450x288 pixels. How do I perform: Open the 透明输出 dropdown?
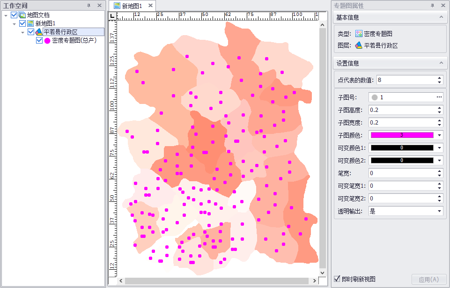coord(440,211)
